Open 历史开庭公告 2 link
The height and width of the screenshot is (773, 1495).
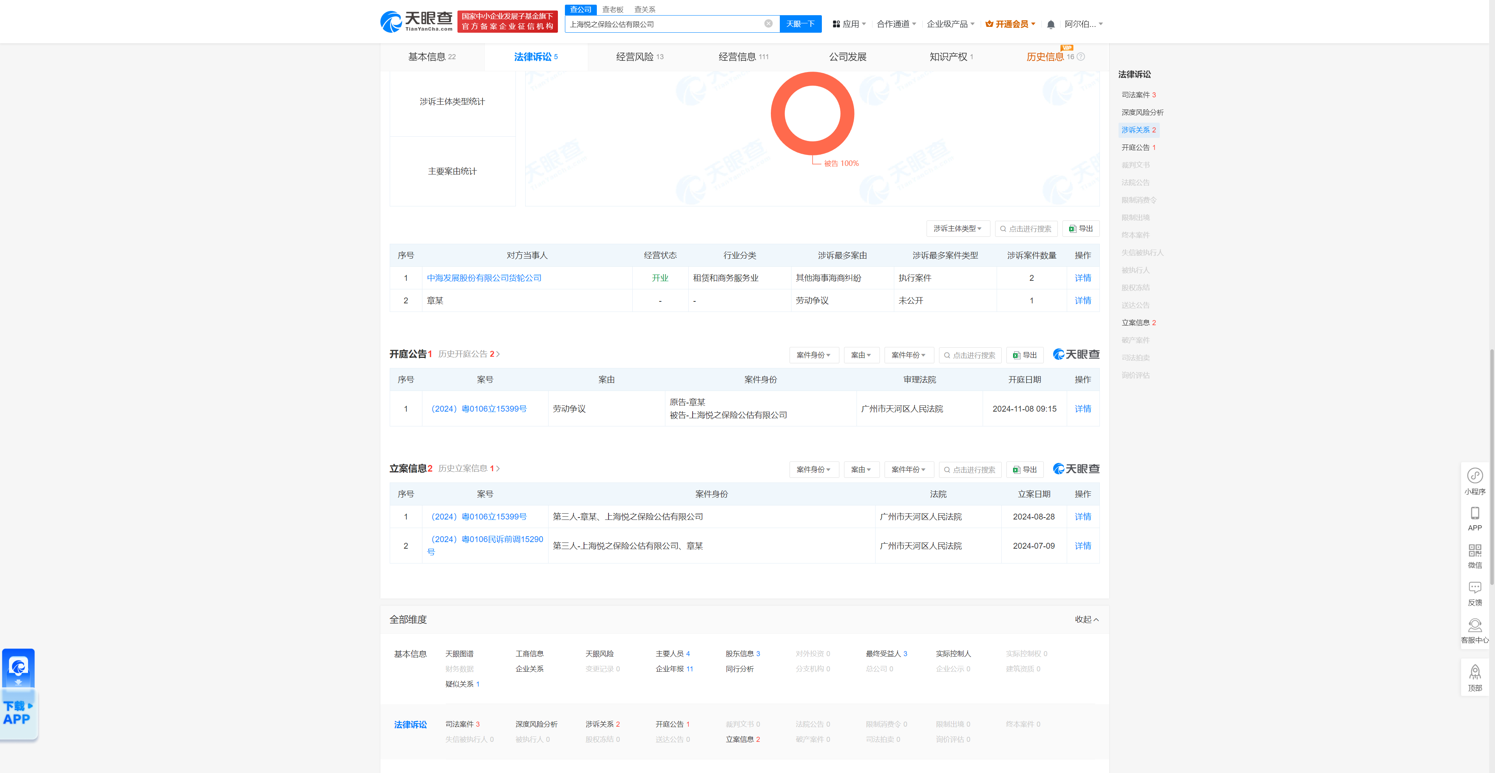pyautogui.click(x=469, y=354)
